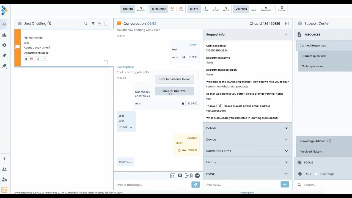Open the Product questions folder
Image resolution: width=352 pixels, height=198 pixels.
pos(325,56)
